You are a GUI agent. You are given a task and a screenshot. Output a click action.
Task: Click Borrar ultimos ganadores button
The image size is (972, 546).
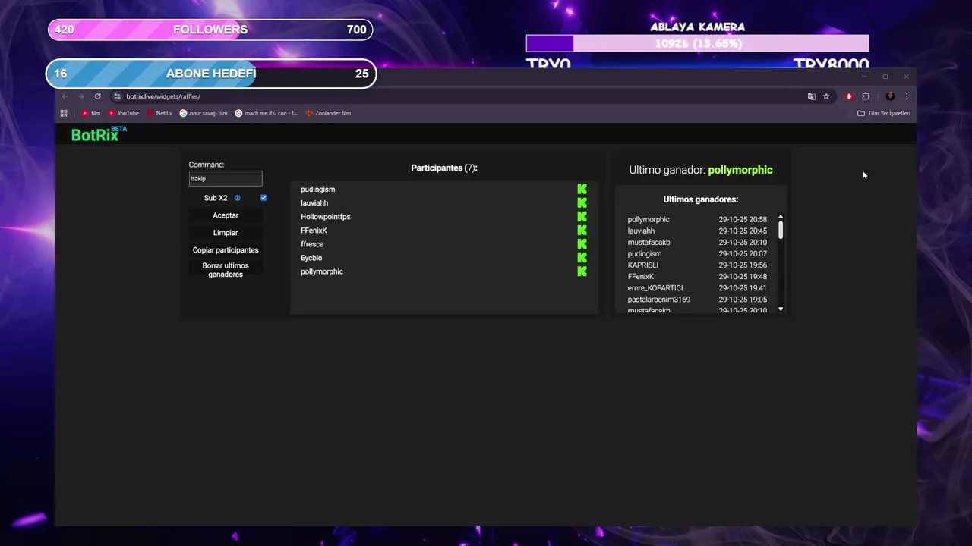(226, 270)
